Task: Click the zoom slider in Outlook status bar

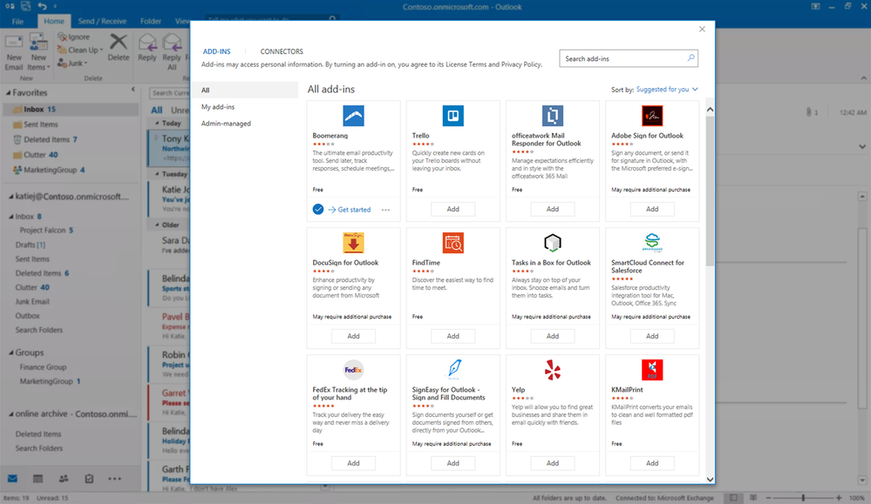Action: 803,498
